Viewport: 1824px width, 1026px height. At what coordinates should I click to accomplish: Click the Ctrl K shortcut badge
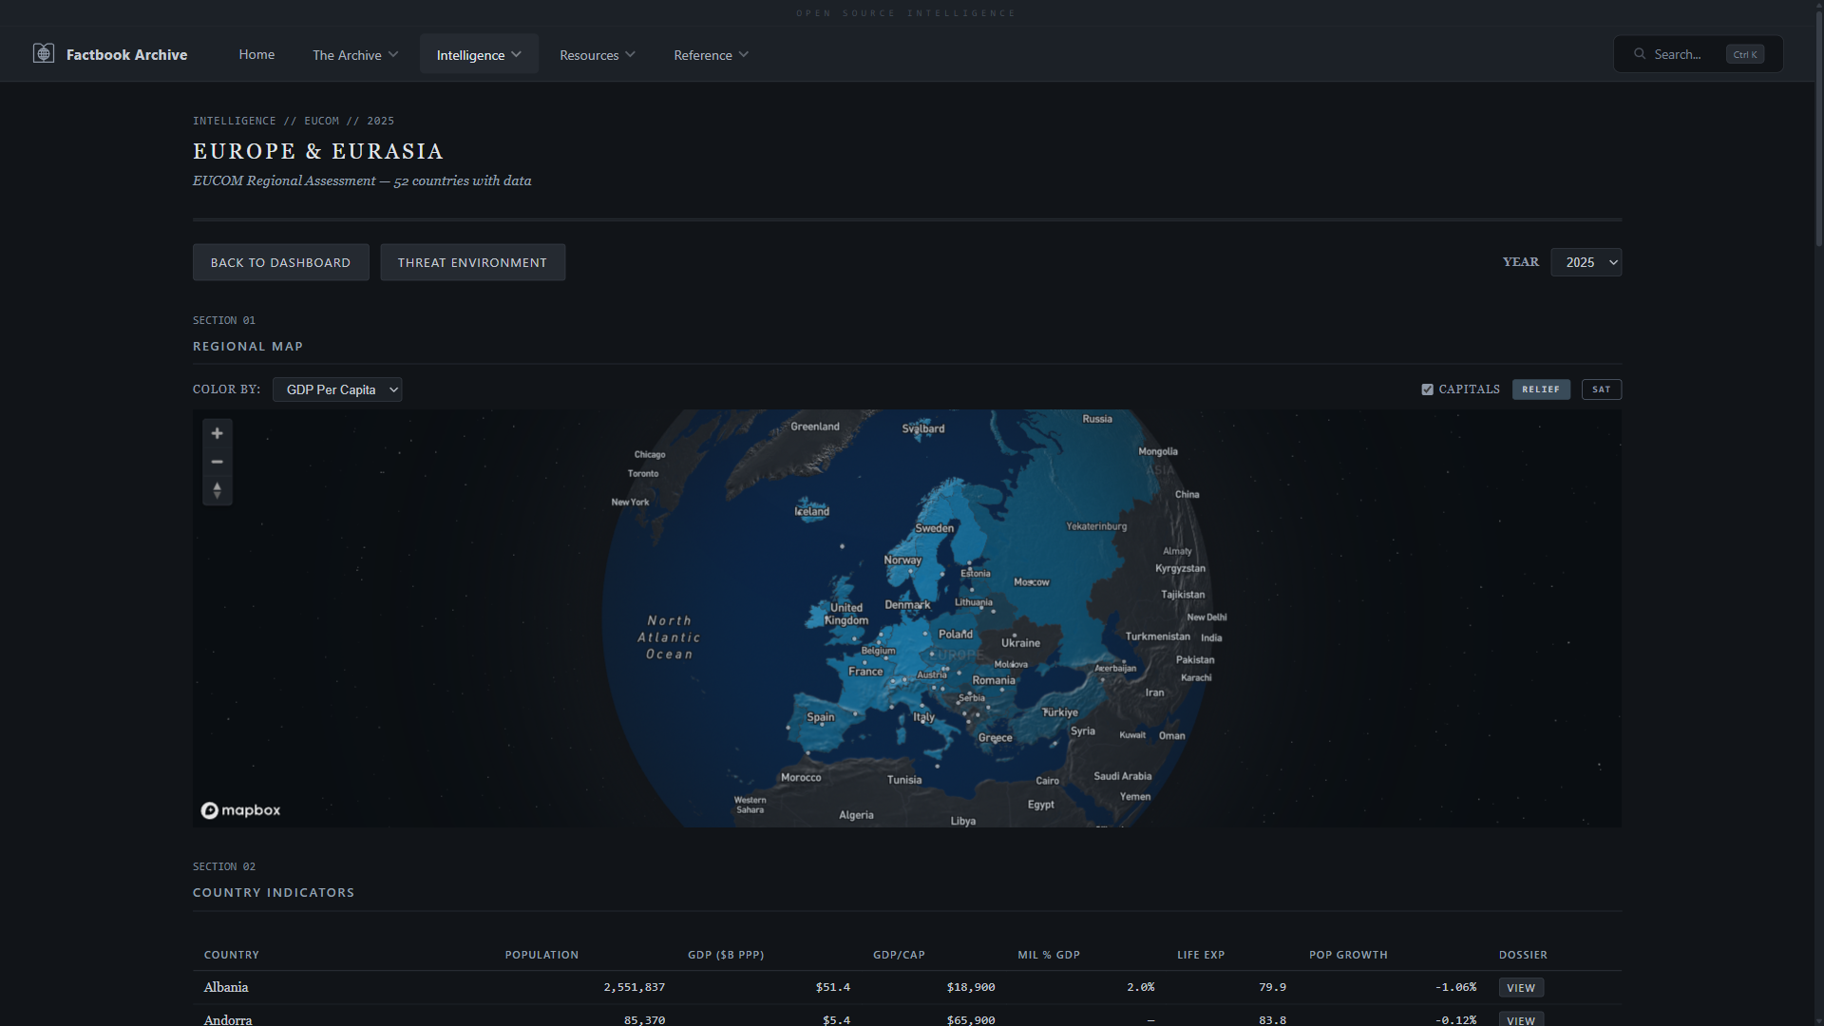tap(1744, 54)
